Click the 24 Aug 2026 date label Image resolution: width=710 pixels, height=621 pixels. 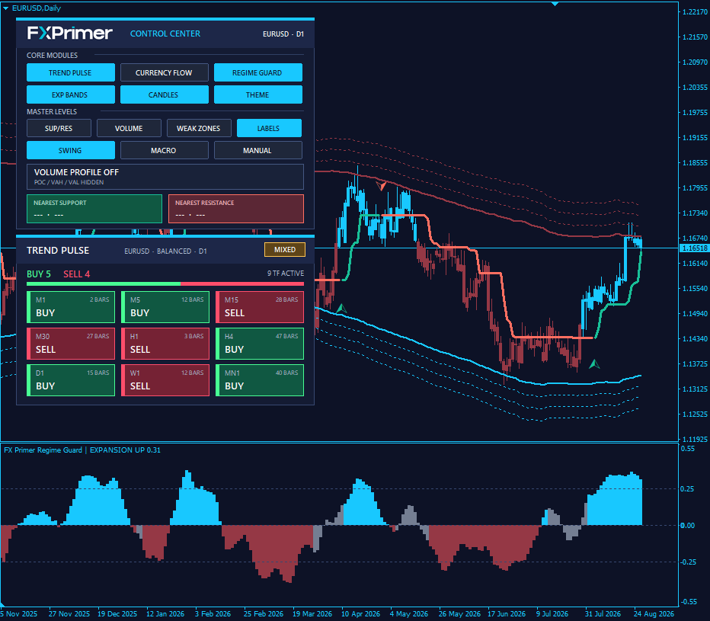point(654,613)
